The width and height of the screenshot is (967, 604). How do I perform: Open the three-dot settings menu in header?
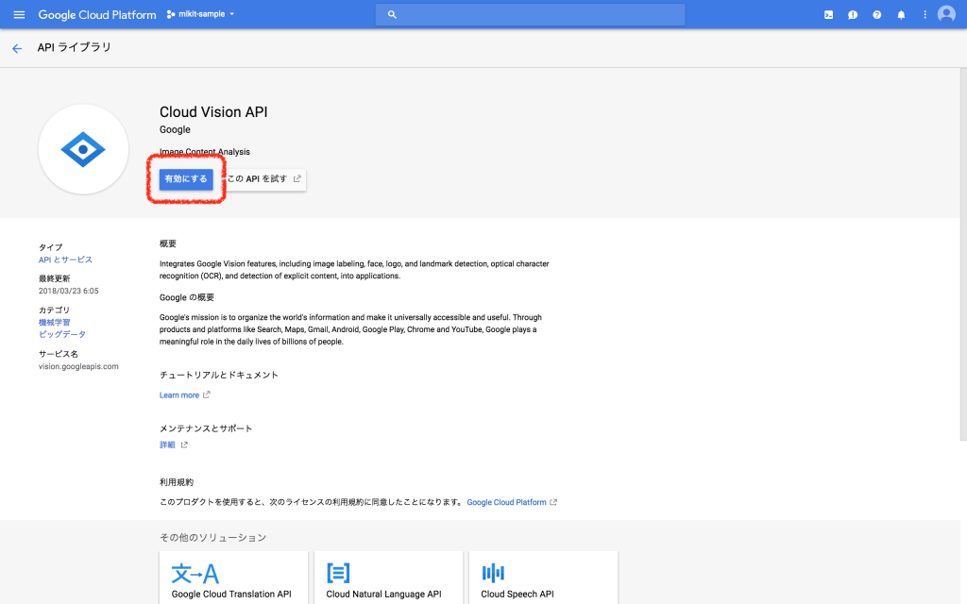[925, 15]
